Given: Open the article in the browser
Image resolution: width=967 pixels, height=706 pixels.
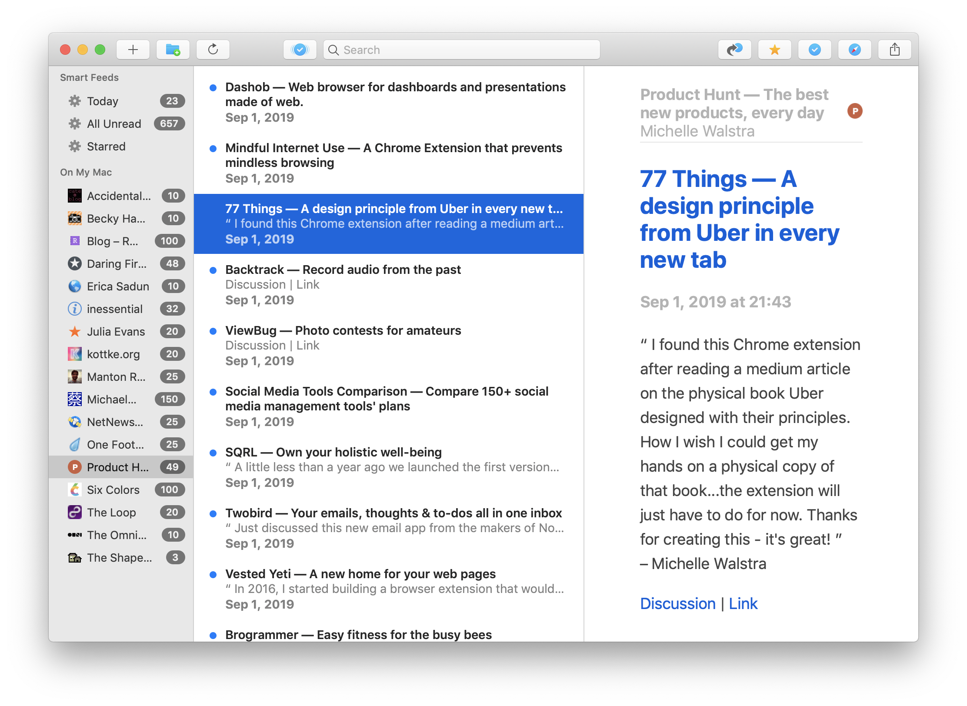Looking at the screenshot, I should pos(854,49).
